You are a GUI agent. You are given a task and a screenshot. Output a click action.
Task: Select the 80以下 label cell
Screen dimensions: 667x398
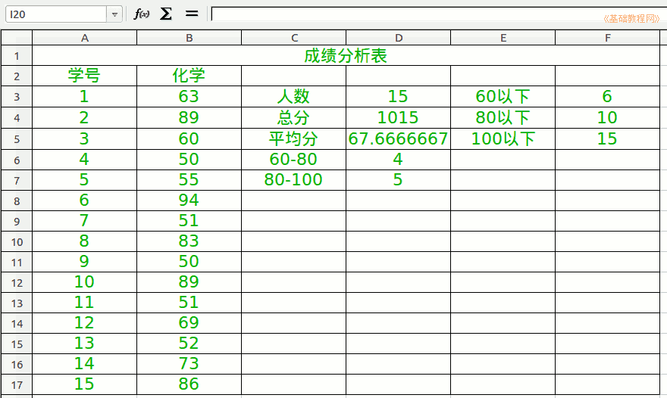point(503,117)
